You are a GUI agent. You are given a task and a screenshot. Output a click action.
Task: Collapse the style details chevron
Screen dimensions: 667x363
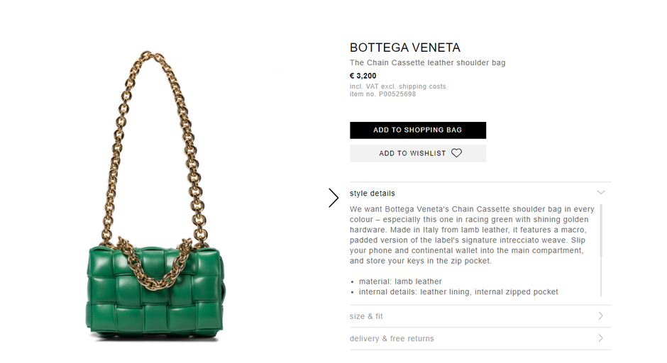tap(600, 193)
